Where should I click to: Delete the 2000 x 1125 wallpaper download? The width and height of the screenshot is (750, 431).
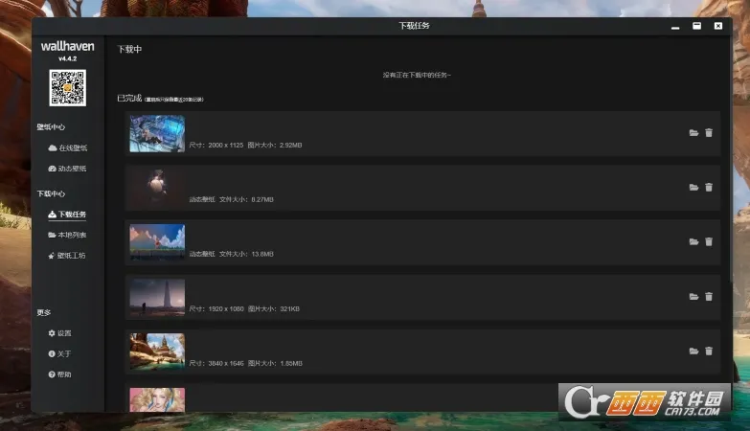point(709,133)
